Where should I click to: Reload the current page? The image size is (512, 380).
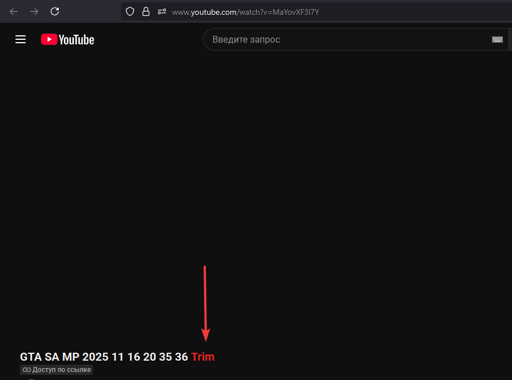coord(55,11)
